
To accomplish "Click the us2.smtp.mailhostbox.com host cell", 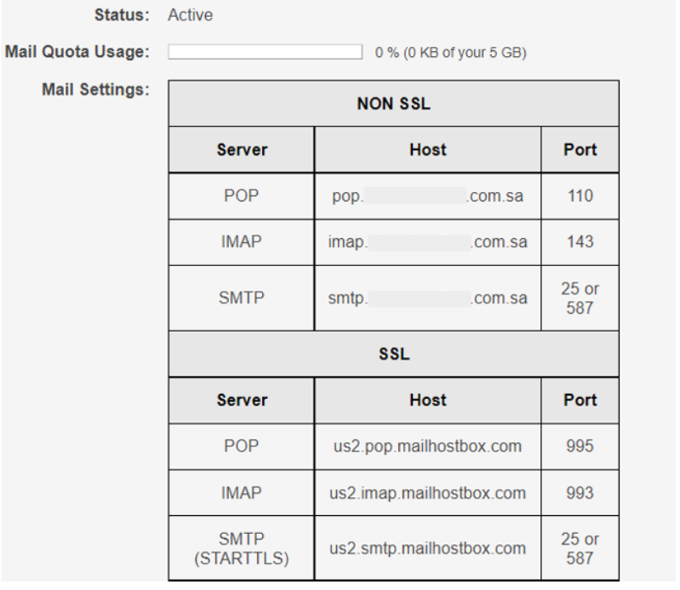I will (x=427, y=548).
